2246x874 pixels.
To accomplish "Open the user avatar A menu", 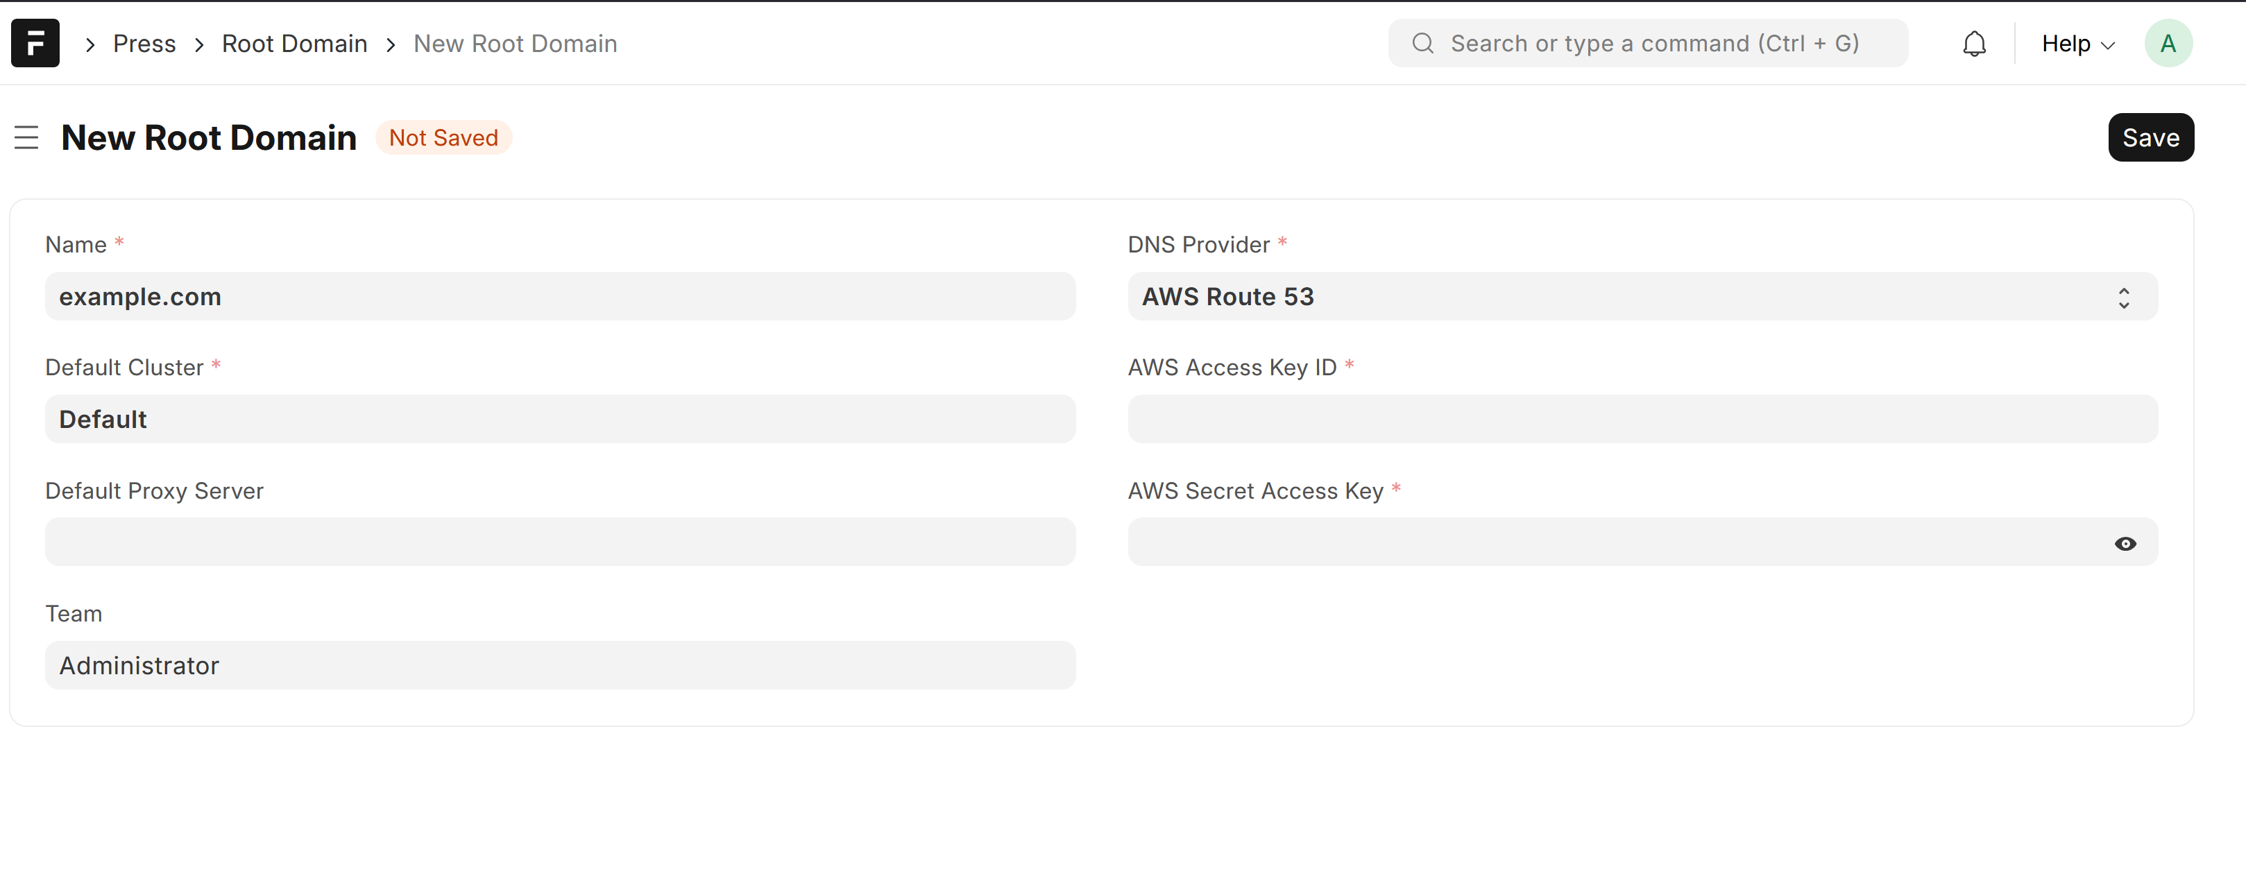I will click(2168, 43).
